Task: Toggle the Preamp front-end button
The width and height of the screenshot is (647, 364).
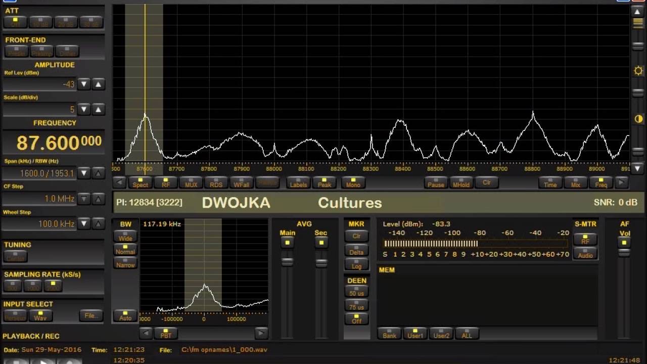Action: pos(41,51)
